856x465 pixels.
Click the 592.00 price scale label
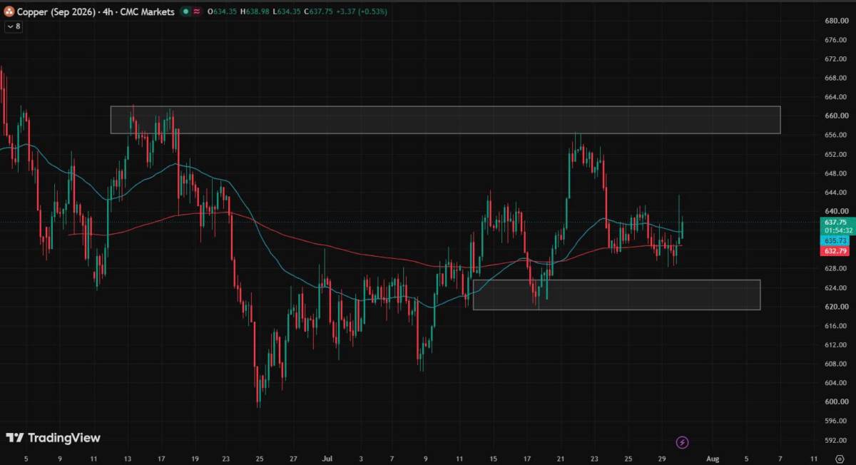[x=835, y=441]
